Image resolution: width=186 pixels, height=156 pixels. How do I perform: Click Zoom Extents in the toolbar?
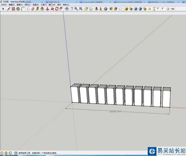point(81,9)
